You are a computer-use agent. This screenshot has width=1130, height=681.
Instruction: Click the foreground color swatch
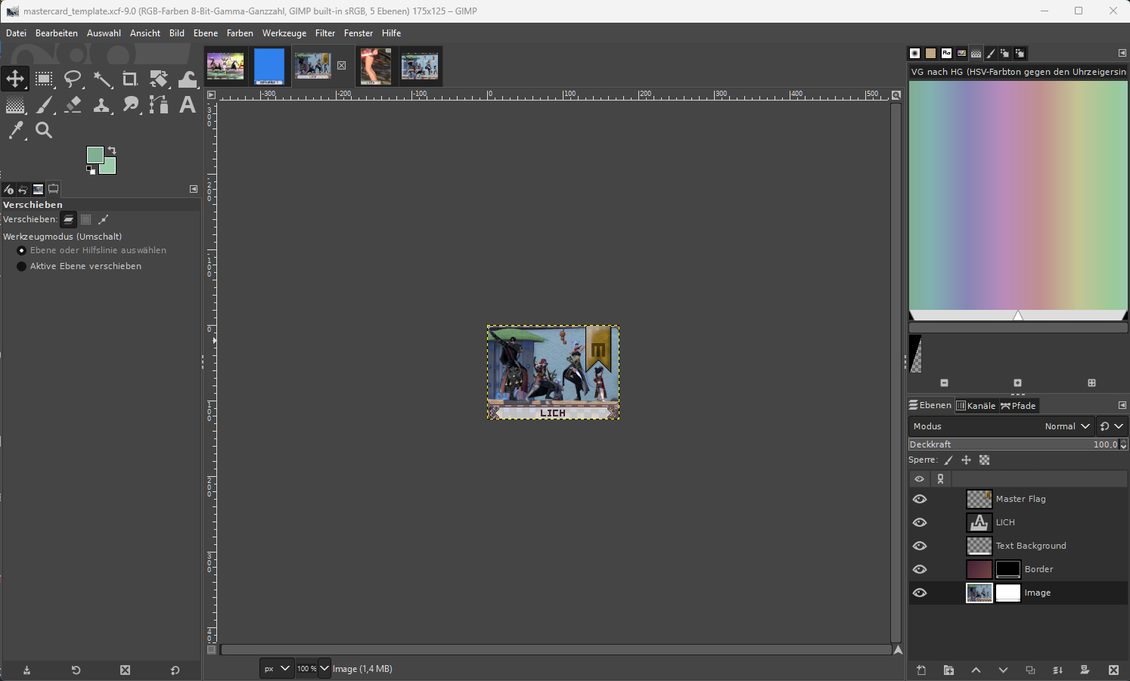[x=94, y=154]
